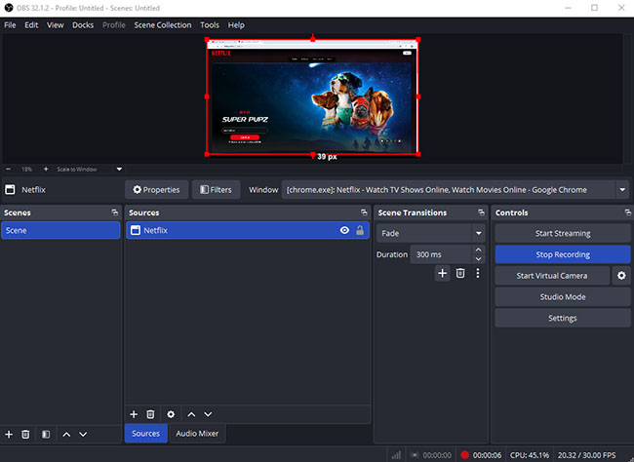Open the Help menu
This screenshot has height=462, width=634.
[x=236, y=25]
